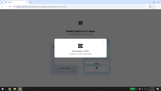The height and width of the screenshot is (91, 161).
Task: Restore down the Chrome window
Action: tap(154, 2)
